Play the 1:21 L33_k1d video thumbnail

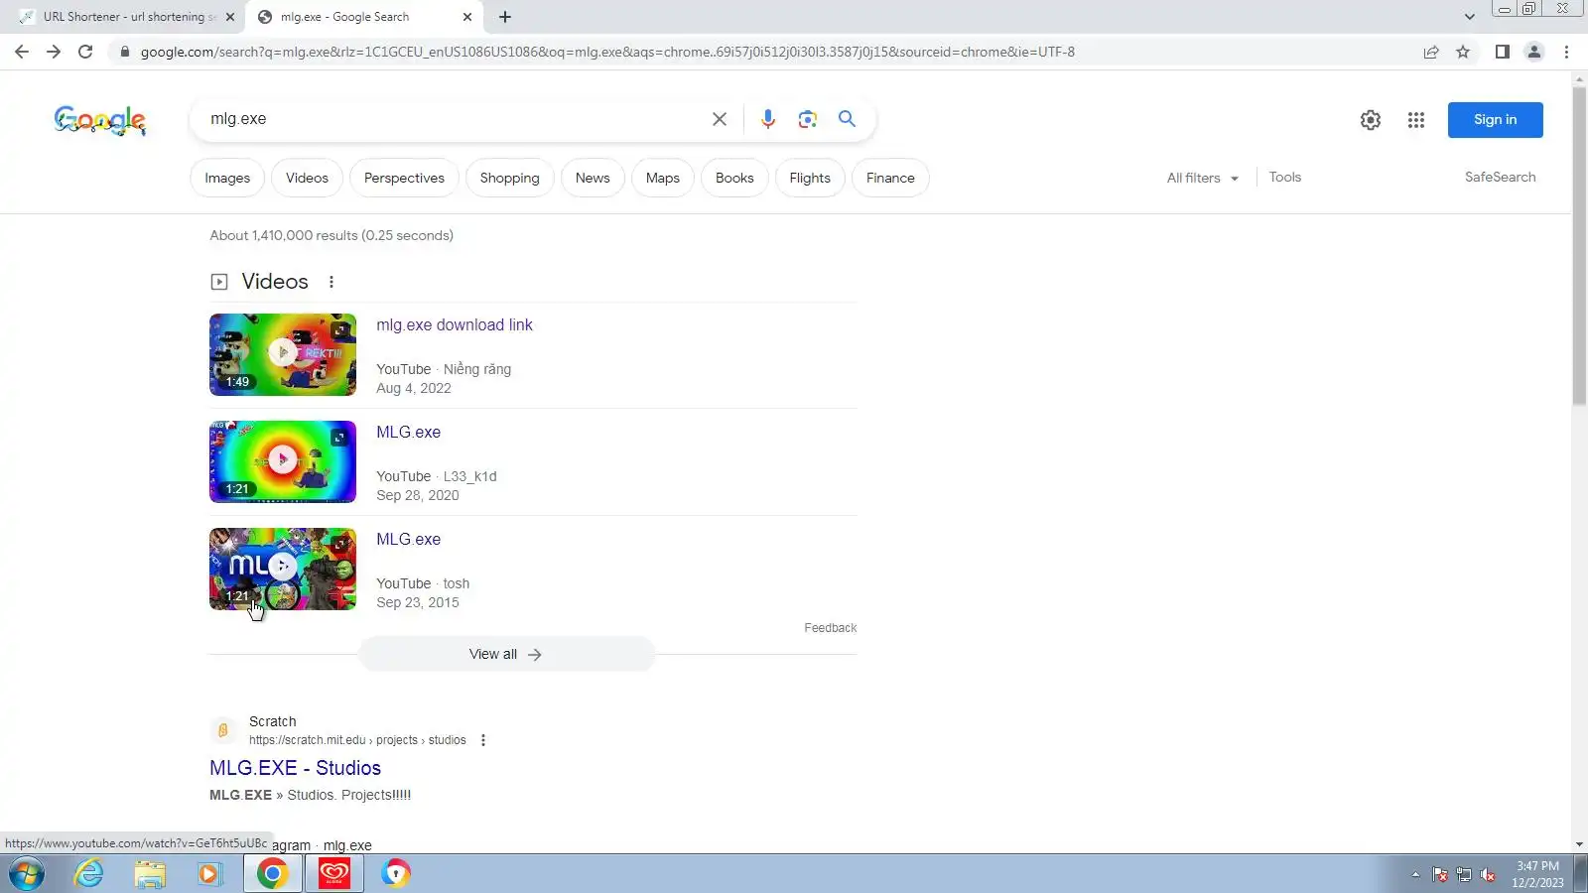pos(283,461)
